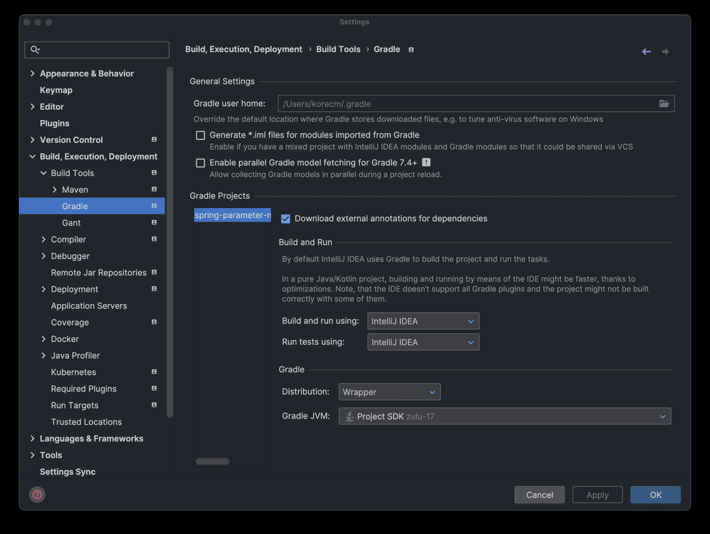Click the project-level icon beside Gradle breadcrumb
This screenshot has width=710, height=534.
coord(411,50)
